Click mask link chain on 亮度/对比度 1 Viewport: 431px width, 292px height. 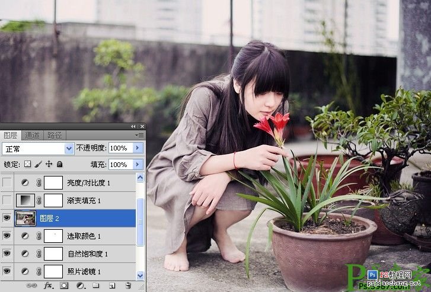(39, 182)
